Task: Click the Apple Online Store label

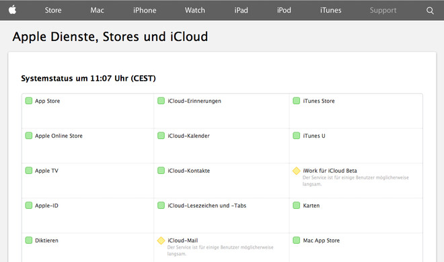Action: click(x=59, y=136)
